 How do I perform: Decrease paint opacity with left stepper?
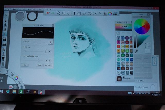(47, 61)
